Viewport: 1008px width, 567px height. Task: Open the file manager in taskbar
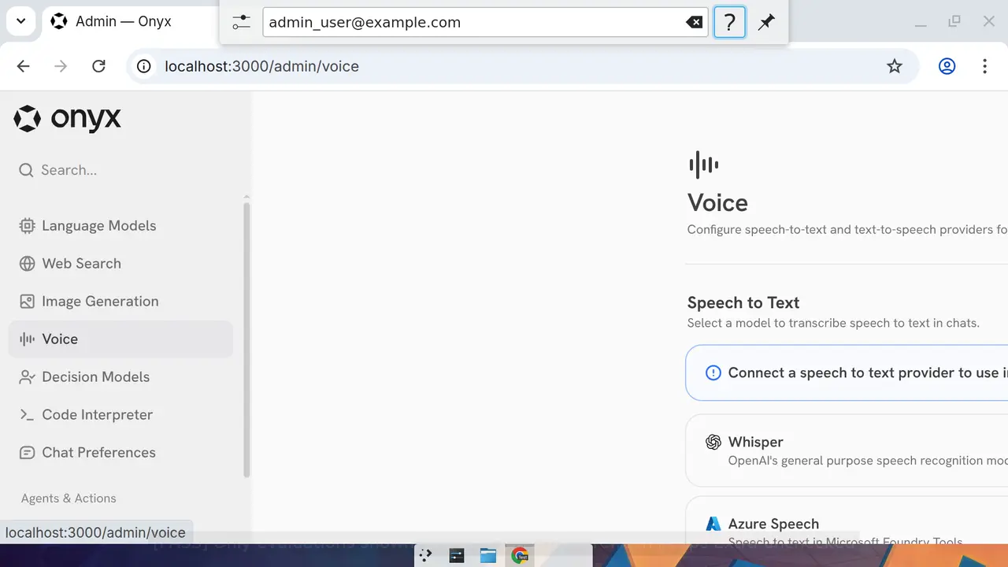tap(488, 555)
